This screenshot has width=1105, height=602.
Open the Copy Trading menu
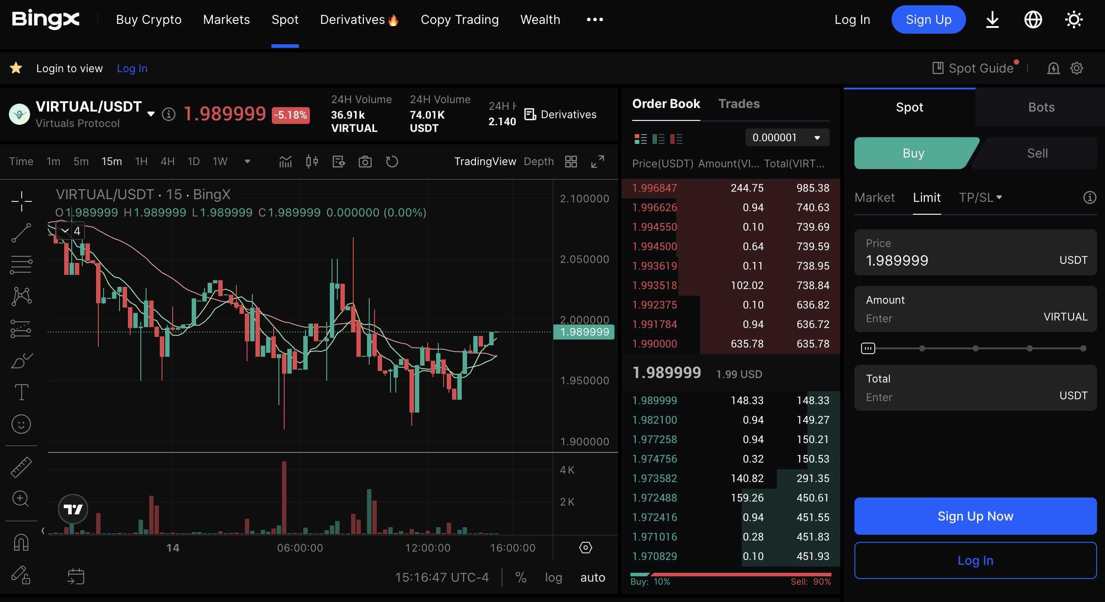click(460, 19)
